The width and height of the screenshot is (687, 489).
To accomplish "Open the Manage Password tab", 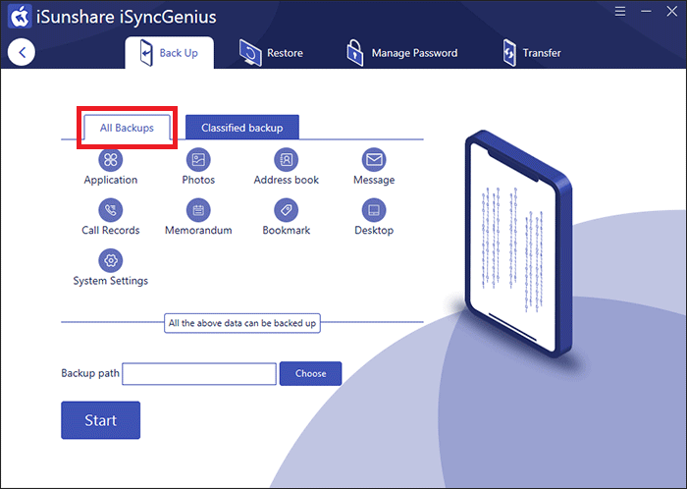I will [401, 53].
